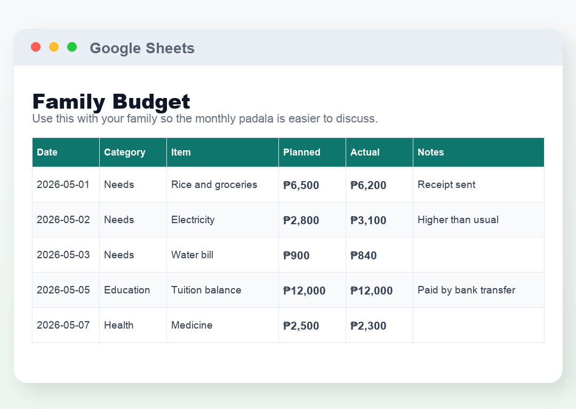Select the Rice and groceries item cell
The image size is (576, 409).
click(222, 184)
